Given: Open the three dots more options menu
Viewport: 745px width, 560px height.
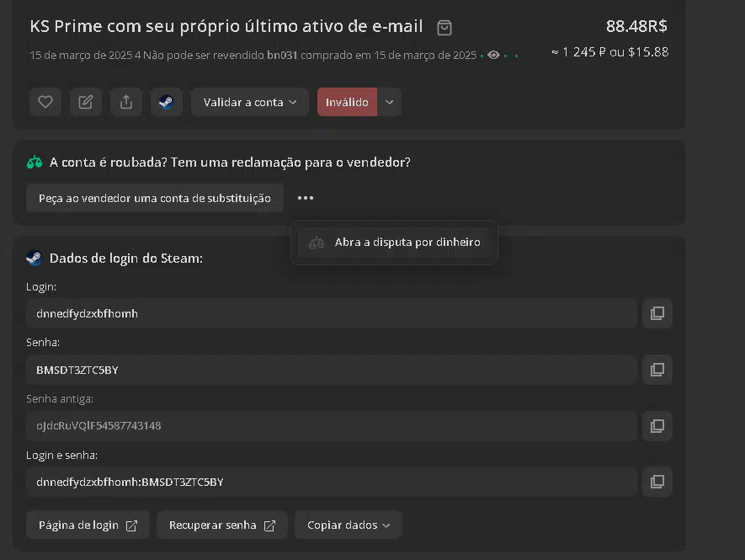Looking at the screenshot, I should 306,198.
